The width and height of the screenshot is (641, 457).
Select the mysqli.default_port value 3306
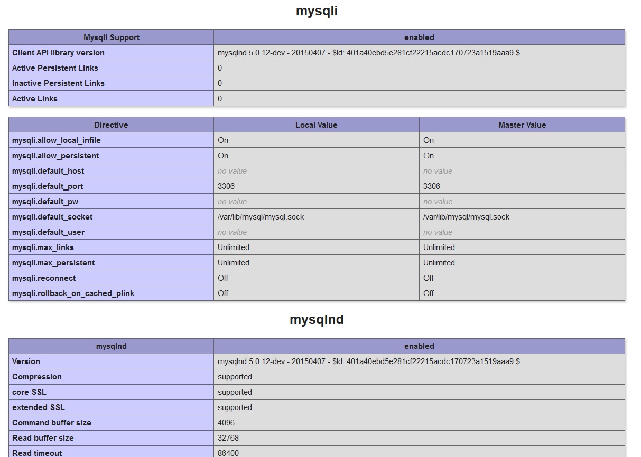pyautogui.click(x=224, y=186)
